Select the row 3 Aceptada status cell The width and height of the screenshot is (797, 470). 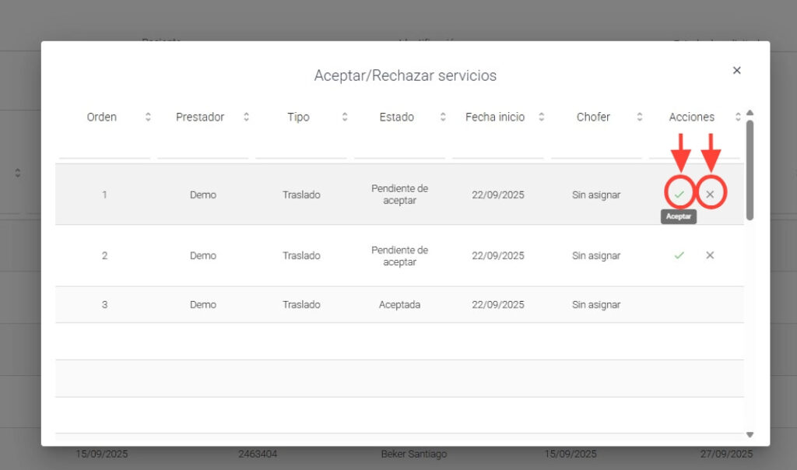(x=399, y=305)
